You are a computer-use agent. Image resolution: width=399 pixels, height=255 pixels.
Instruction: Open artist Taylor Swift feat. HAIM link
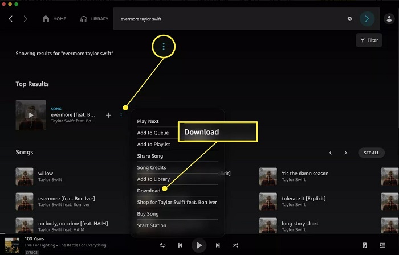click(62, 229)
